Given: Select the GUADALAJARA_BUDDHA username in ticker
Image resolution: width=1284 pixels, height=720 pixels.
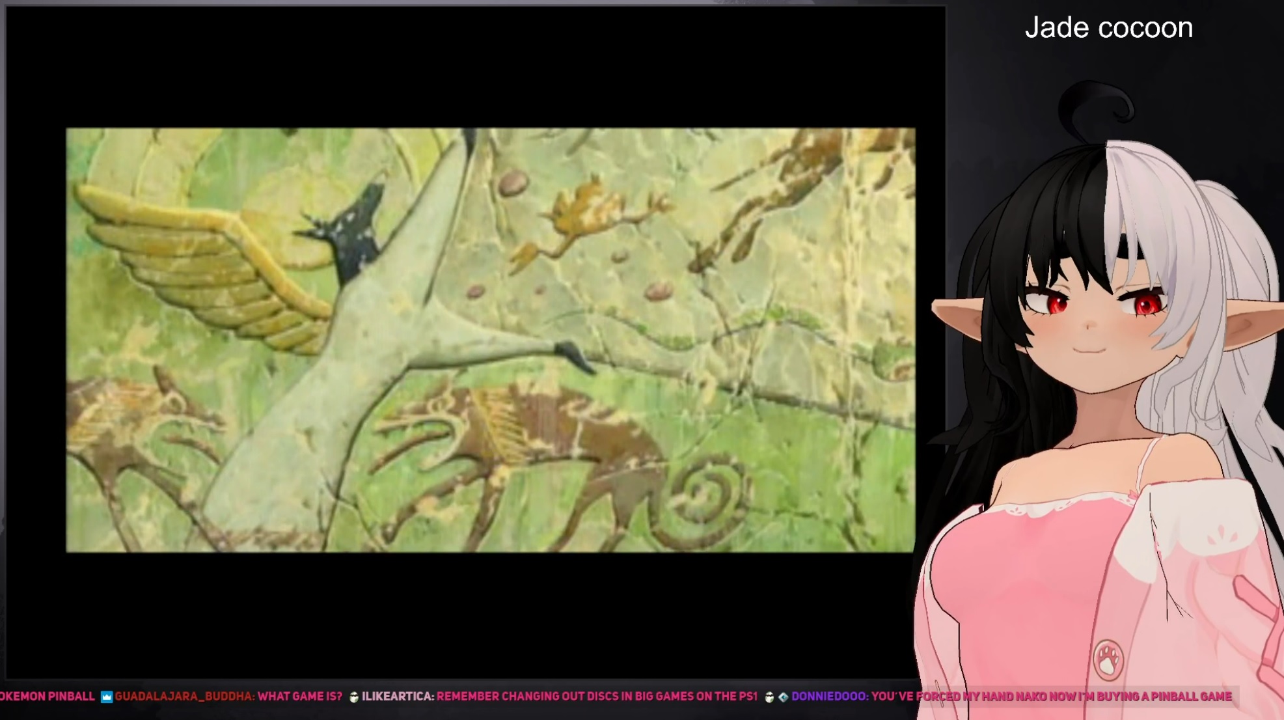Looking at the screenshot, I should point(184,697).
